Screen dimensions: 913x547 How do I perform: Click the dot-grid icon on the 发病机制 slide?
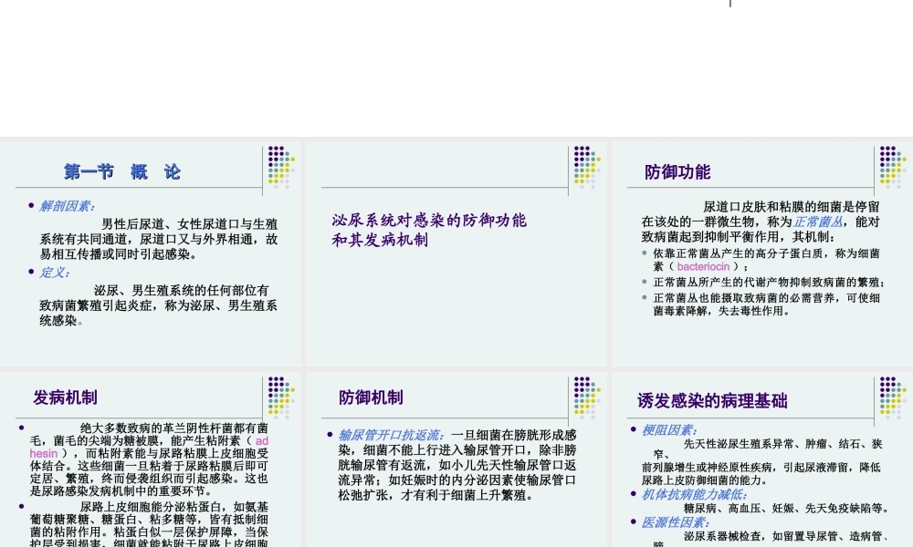click(x=278, y=396)
